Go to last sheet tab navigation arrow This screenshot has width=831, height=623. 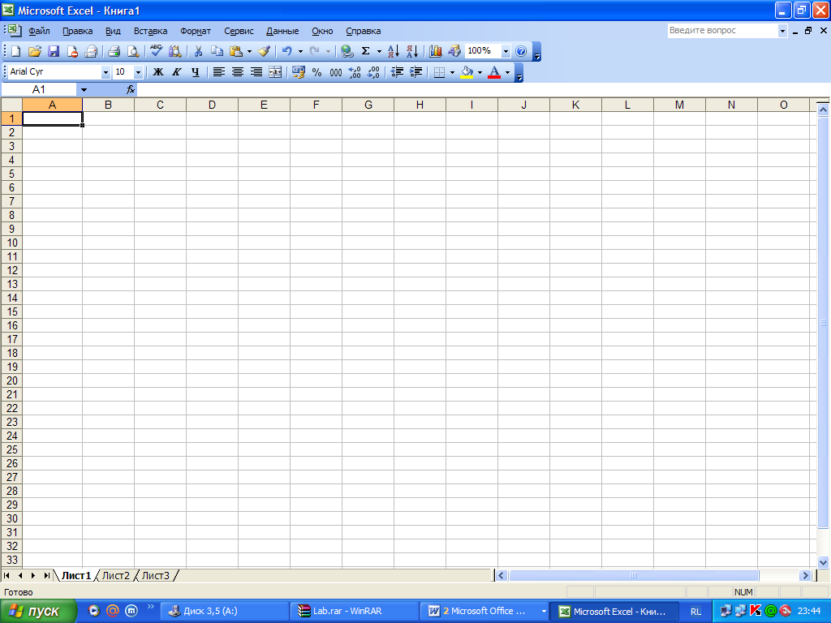(46, 575)
